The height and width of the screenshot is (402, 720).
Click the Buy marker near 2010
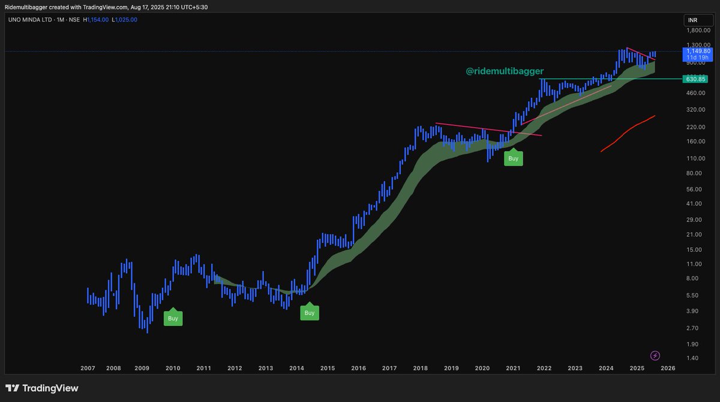(x=173, y=318)
